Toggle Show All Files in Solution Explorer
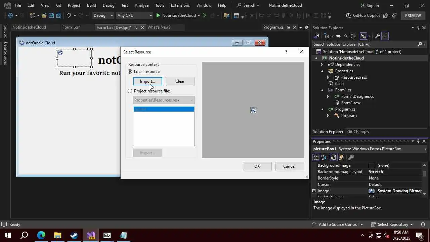The width and height of the screenshot is (430, 242). point(353,36)
